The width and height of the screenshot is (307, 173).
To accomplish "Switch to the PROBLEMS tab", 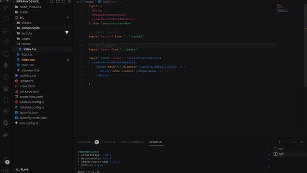I will (85, 142).
